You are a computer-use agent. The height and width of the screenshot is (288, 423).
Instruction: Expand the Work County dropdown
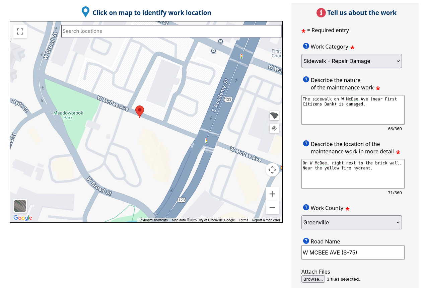click(351, 222)
